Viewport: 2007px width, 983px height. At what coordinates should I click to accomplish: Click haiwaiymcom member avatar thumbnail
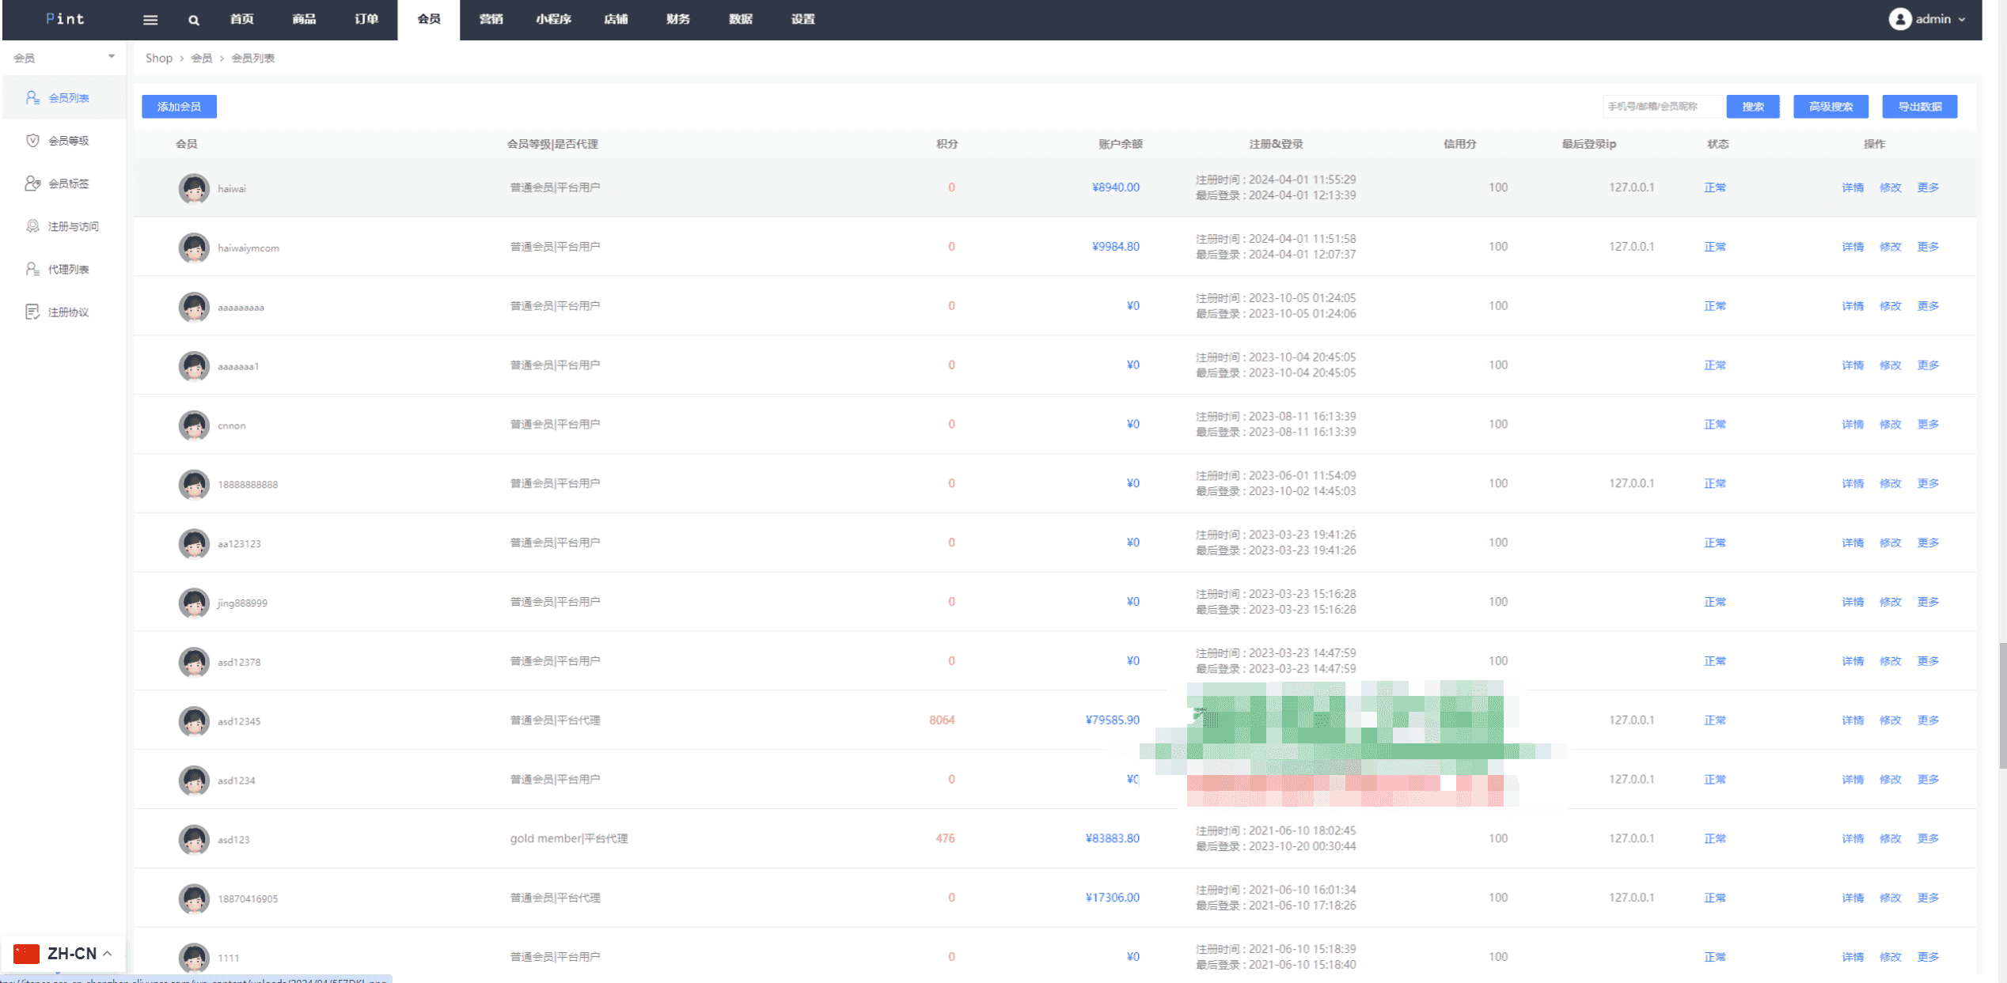coord(194,248)
